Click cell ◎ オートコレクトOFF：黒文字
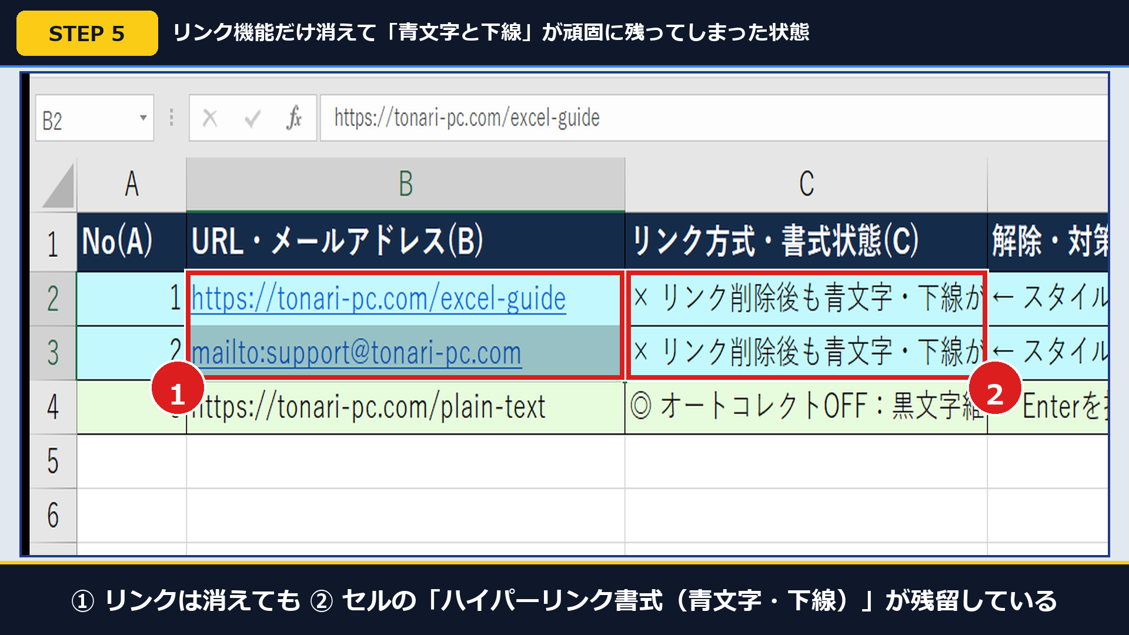Image resolution: width=1129 pixels, height=635 pixels. (x=806, y=407)
